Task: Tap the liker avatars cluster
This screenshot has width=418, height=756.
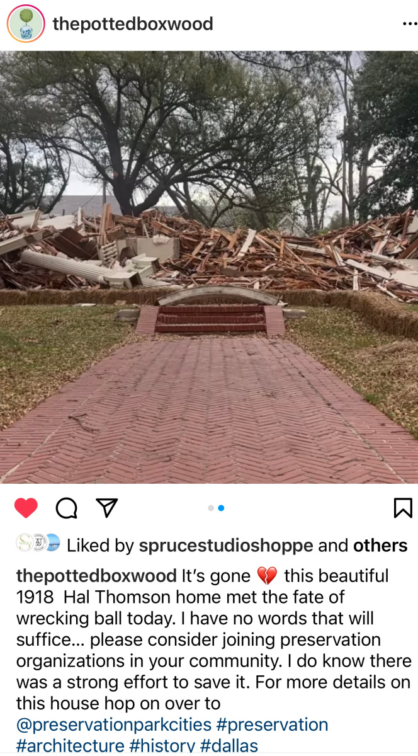Action: click(38, 544)
